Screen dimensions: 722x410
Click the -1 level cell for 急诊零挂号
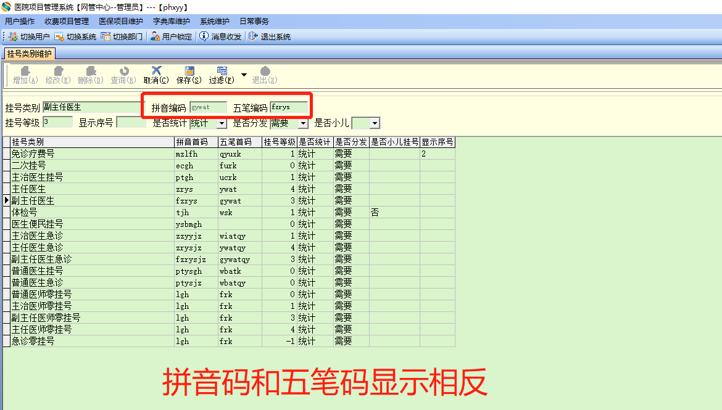tap(280, 341)
